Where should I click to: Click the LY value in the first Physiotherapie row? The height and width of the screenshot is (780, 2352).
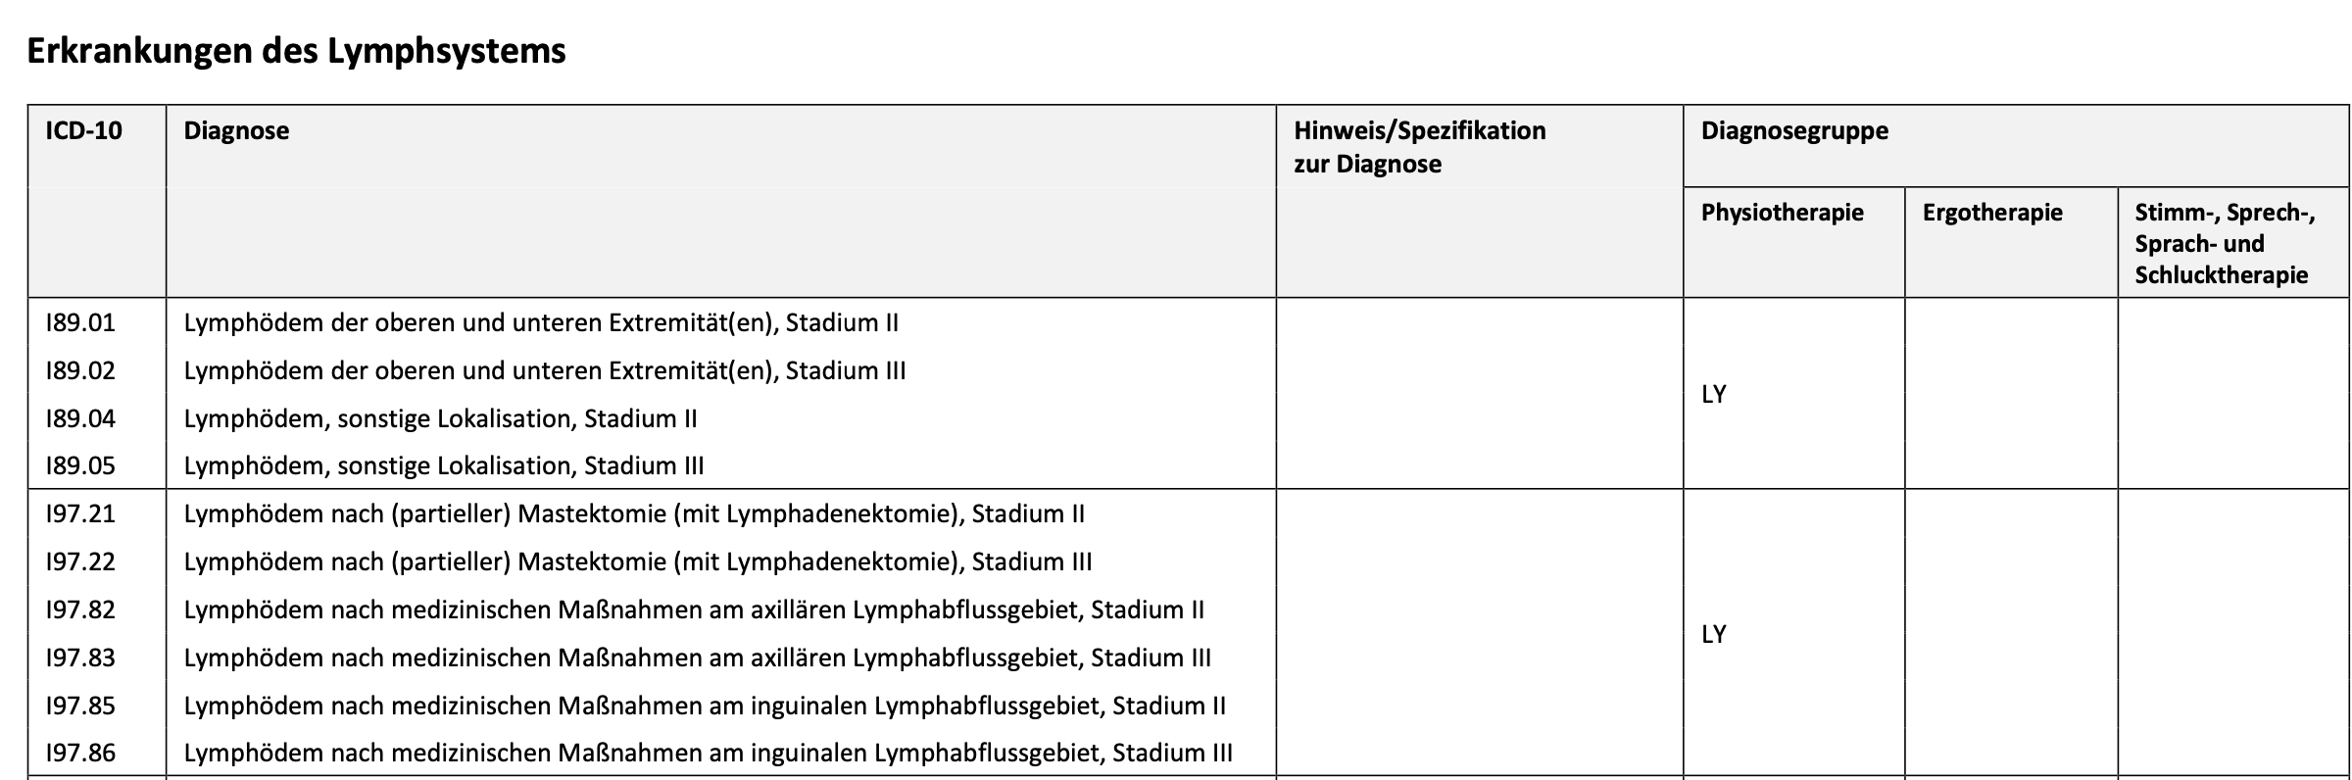point(1714,394)
